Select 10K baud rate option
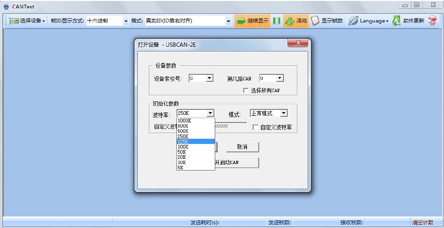Viewport: 444px width, 228px height. tap(196, 162)
